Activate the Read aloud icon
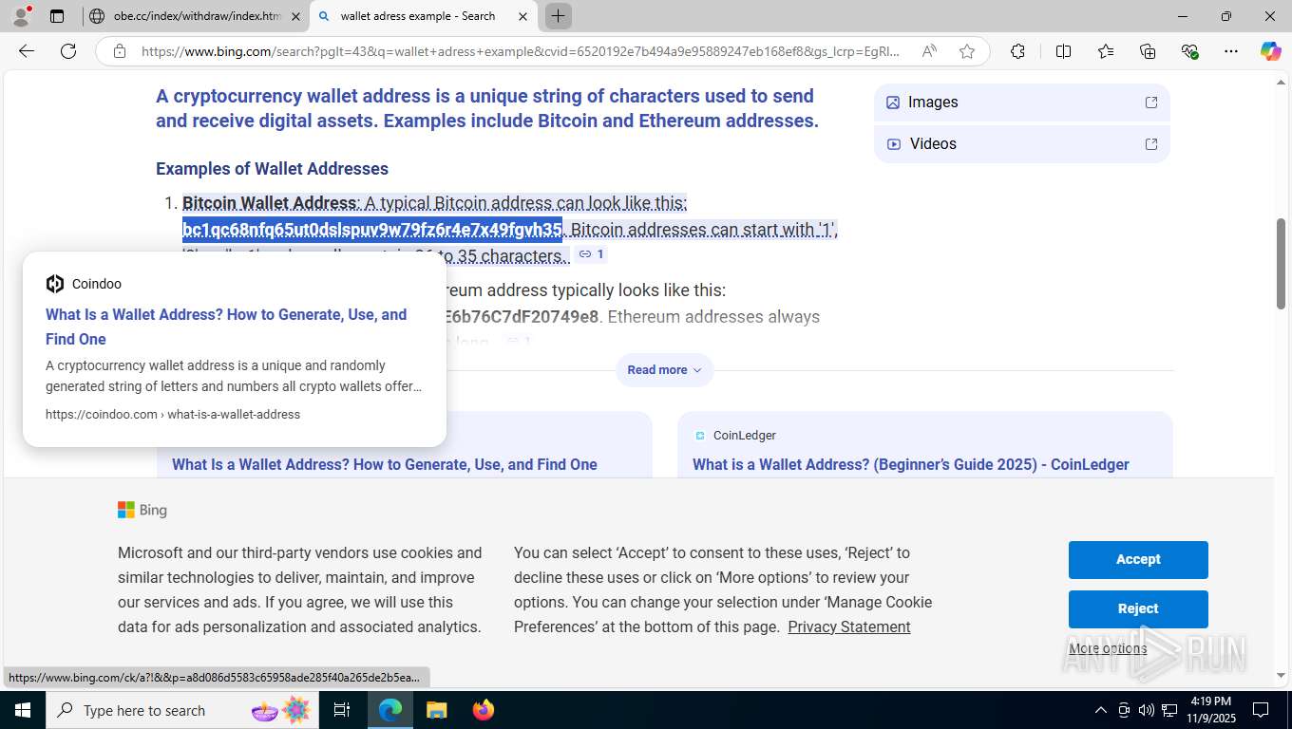The image size is (1292, 729). pos(929,51)
